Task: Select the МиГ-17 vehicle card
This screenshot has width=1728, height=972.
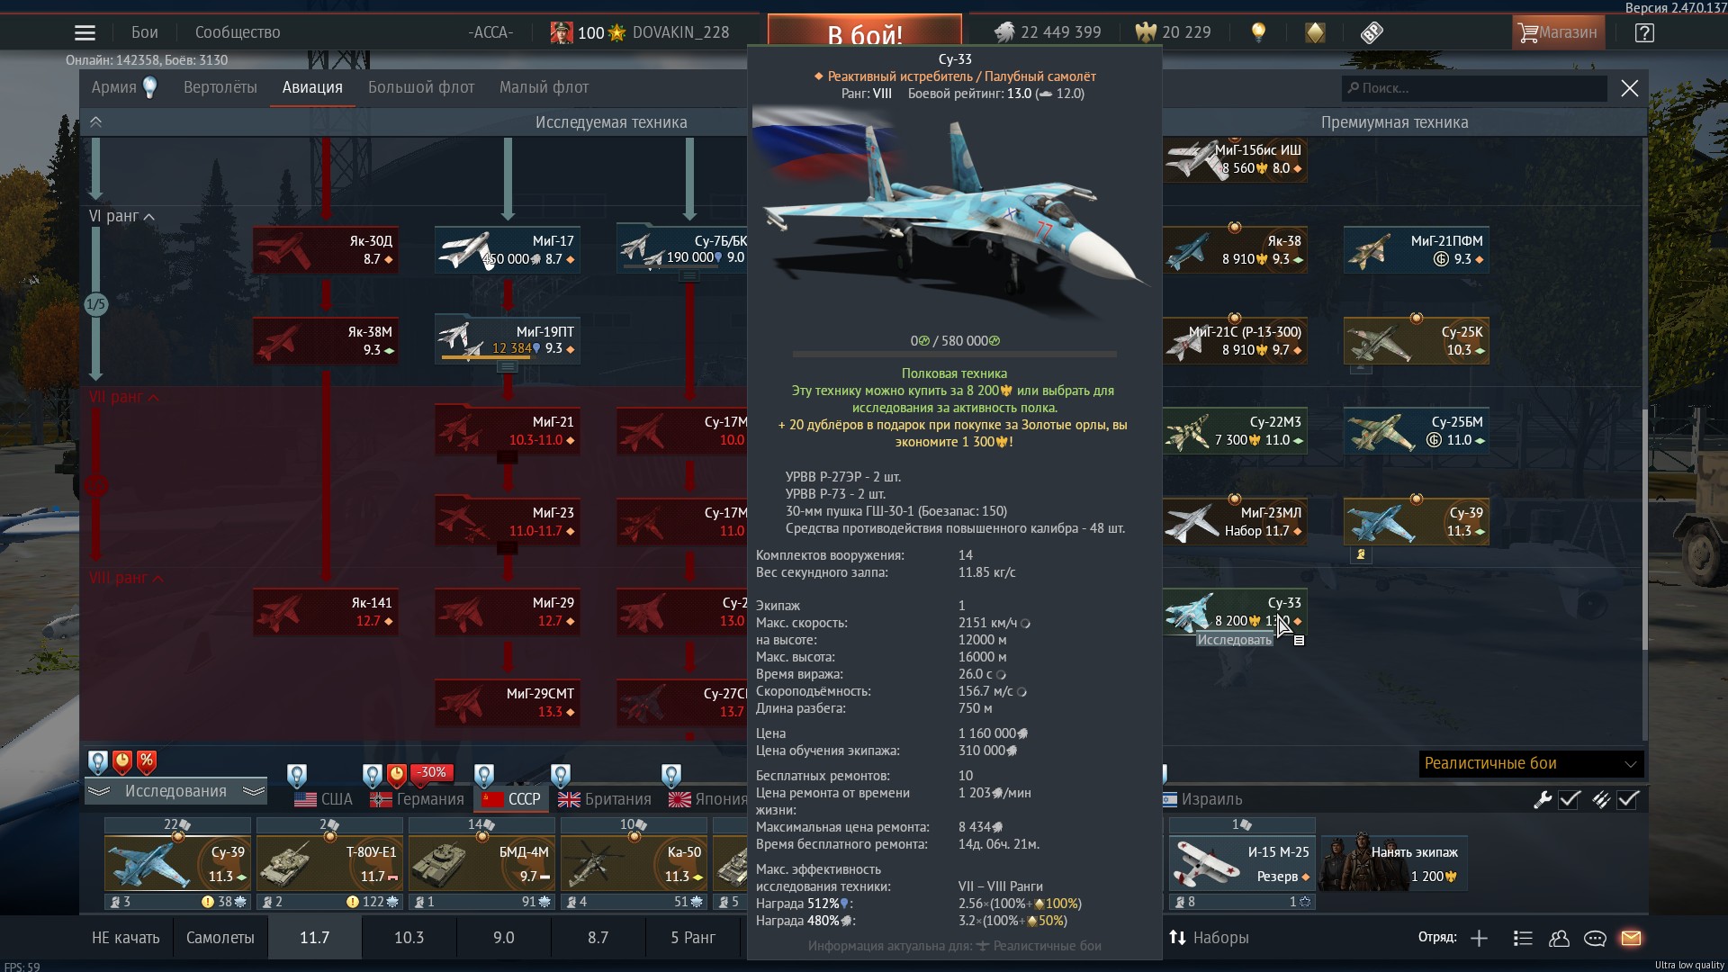Action: click(508, 249)
